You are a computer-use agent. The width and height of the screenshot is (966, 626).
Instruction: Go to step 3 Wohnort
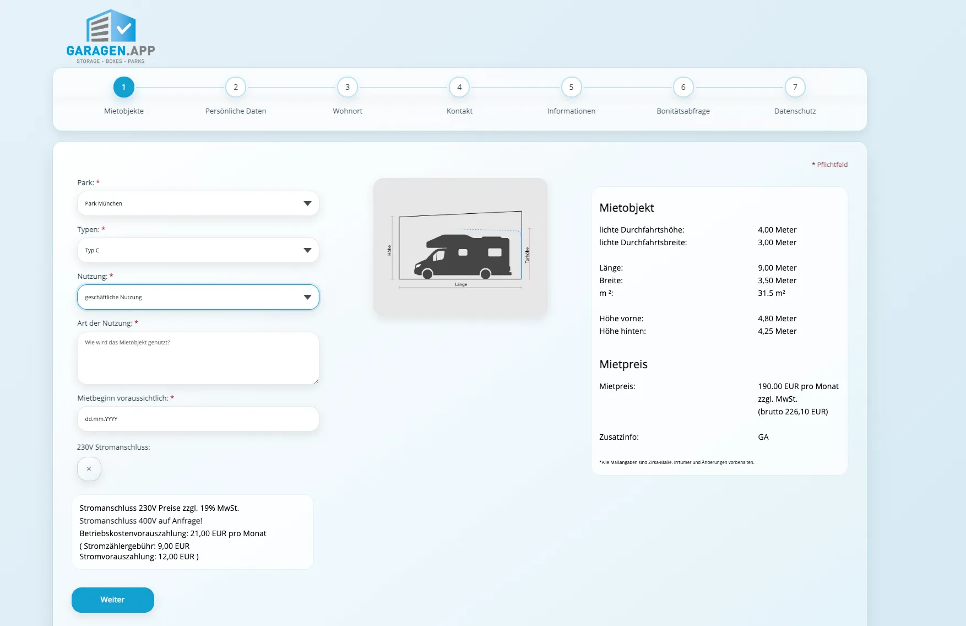[348, 87]
